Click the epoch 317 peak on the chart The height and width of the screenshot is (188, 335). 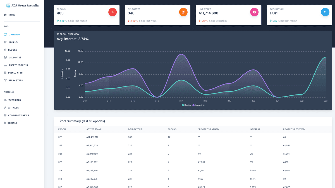coord(181,54)
